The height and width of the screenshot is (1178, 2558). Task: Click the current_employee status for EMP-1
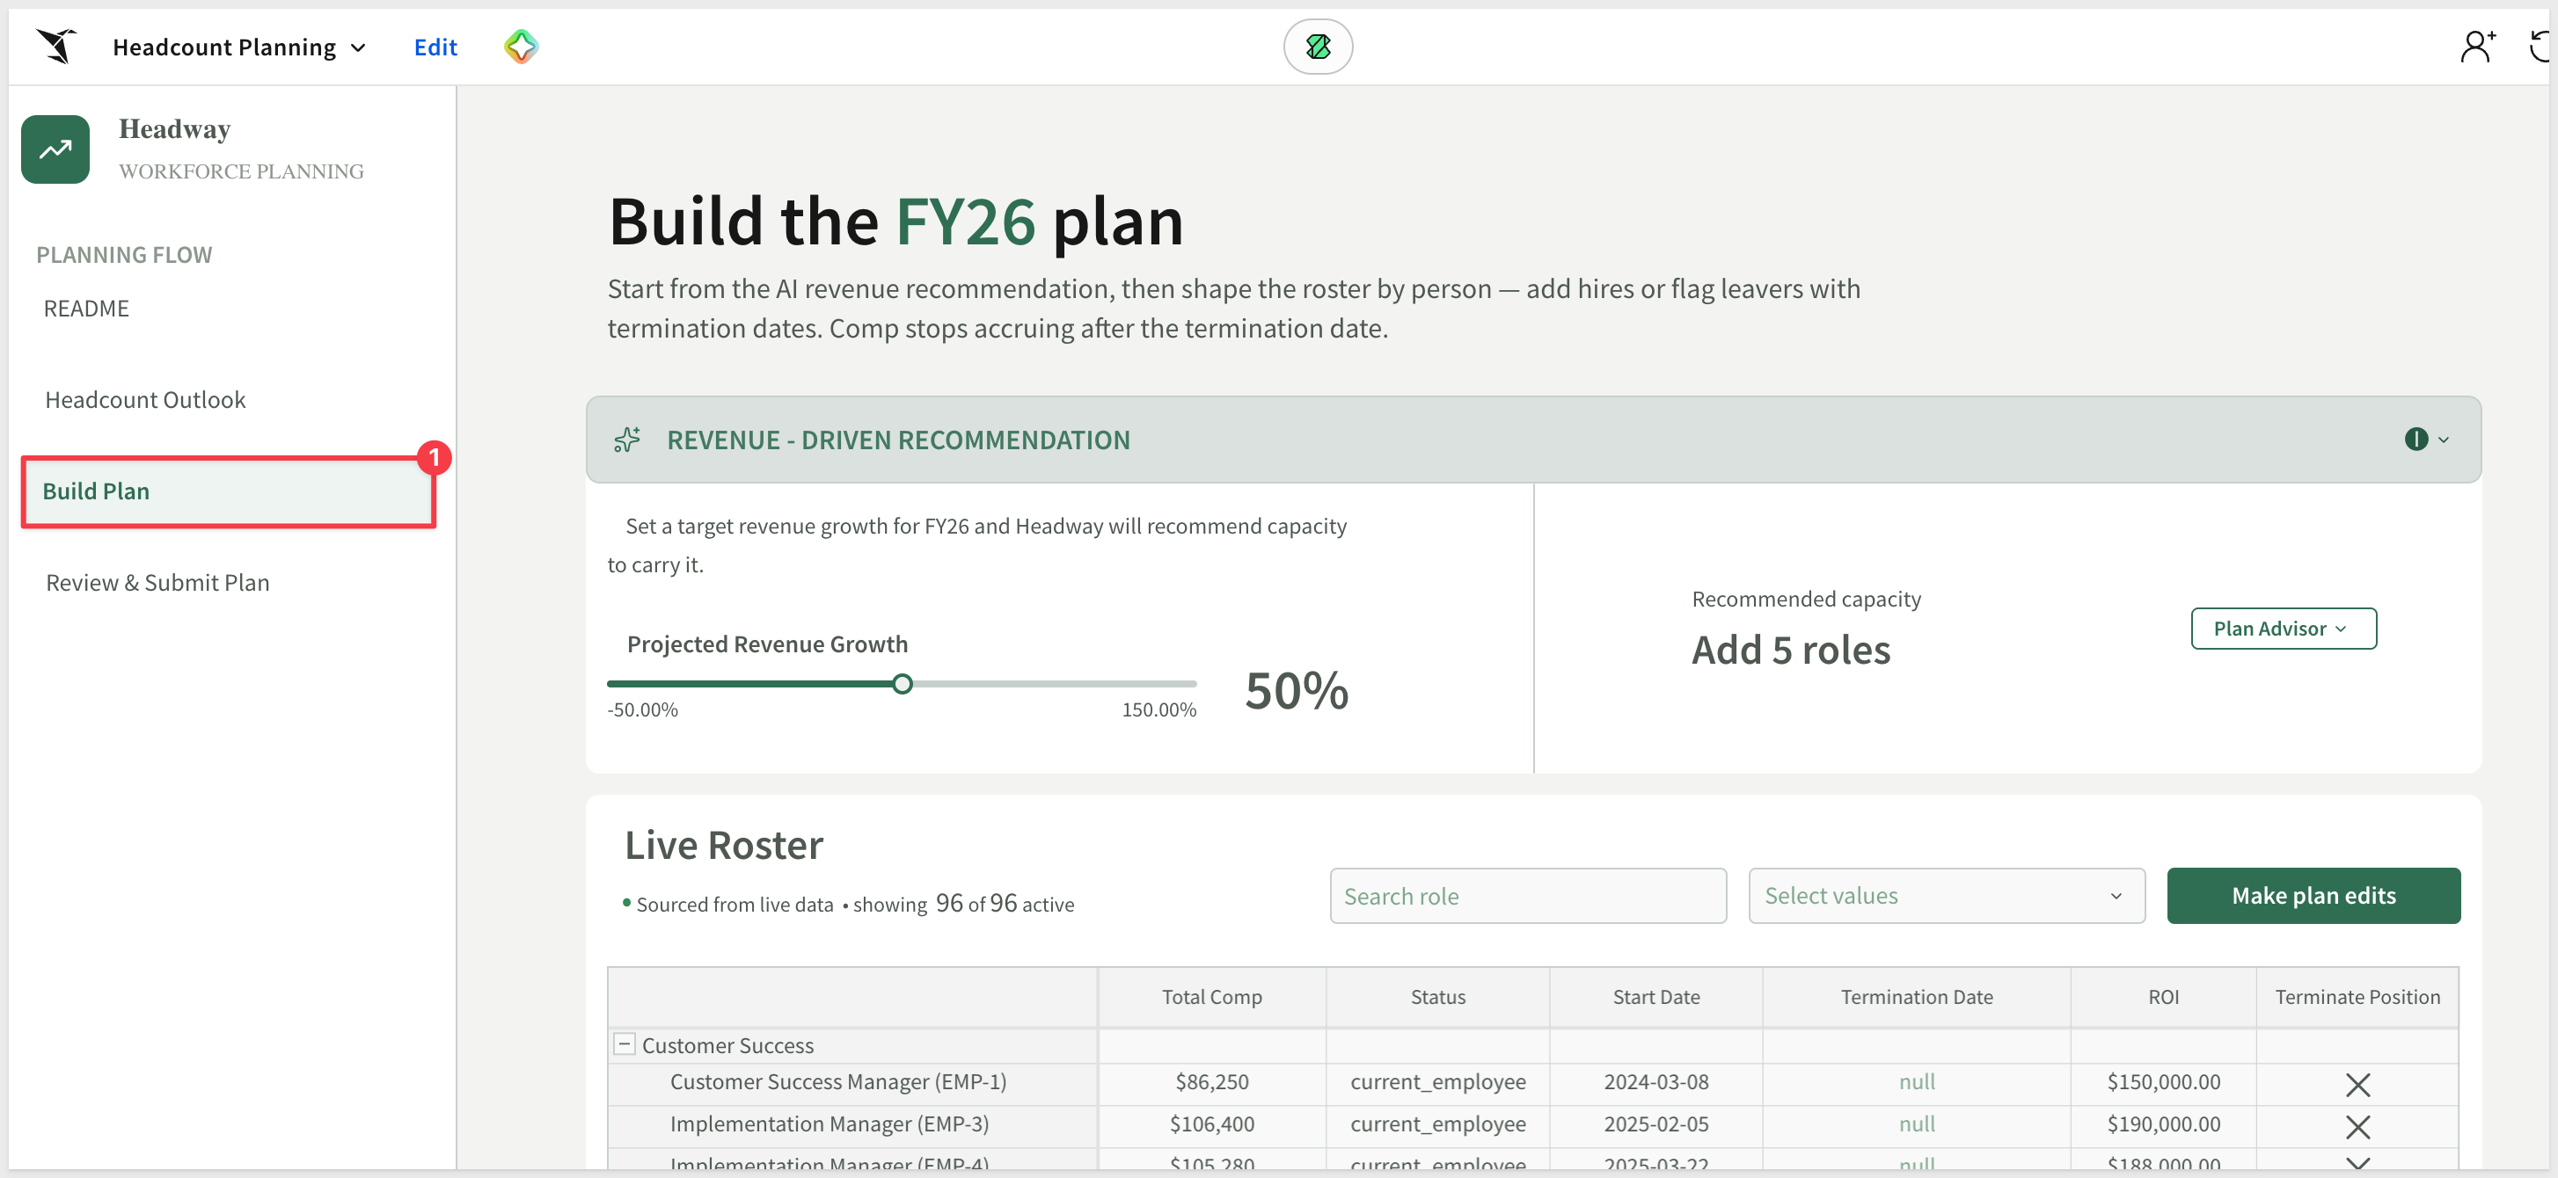point(1436,1083)
